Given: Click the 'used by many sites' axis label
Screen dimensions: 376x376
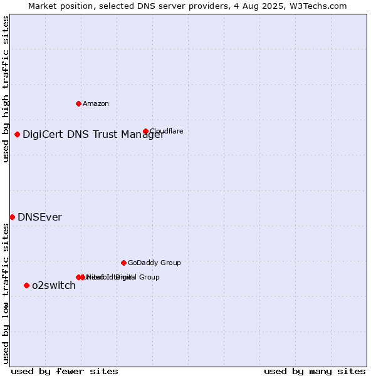Looking at the screenshot, I should (x=315, y=372).
